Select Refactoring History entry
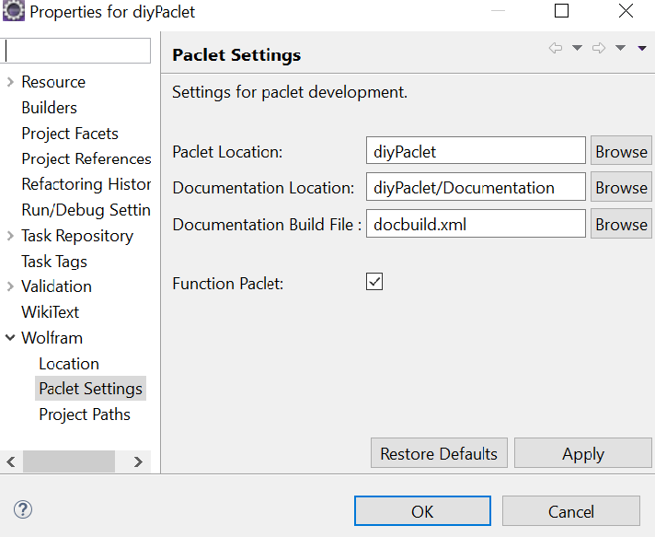The image size is (655, 537). [86, 184]
